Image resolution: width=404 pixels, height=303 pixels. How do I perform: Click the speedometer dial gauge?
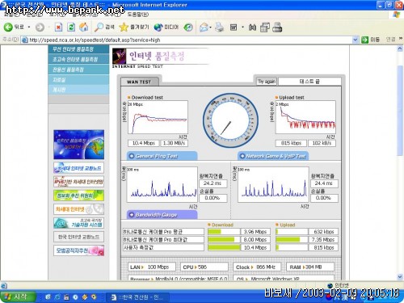click(x=230, y=120)
